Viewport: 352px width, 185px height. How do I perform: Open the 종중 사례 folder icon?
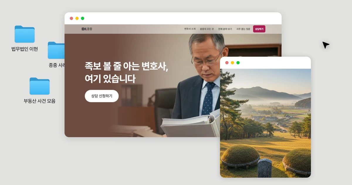56,50
